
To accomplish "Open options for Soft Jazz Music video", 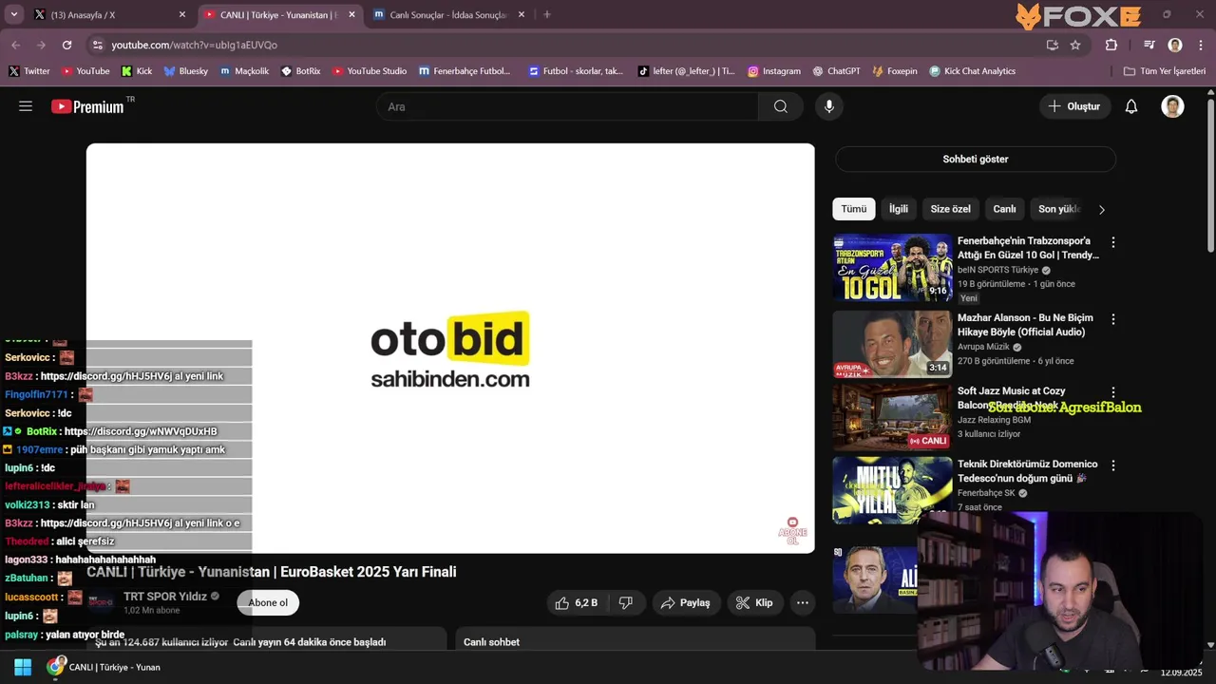I will coord(1113,392).
